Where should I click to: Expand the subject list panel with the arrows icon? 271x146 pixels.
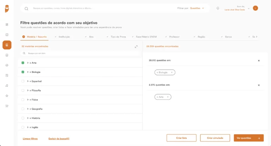(x=136, y=47)
